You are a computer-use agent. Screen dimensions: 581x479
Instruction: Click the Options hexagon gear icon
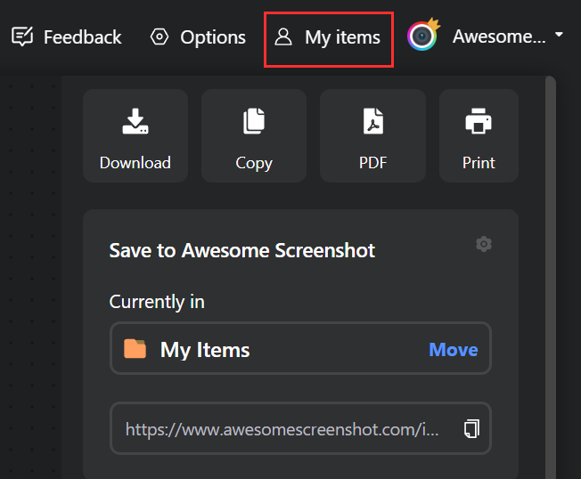click(x=160, y=37)
